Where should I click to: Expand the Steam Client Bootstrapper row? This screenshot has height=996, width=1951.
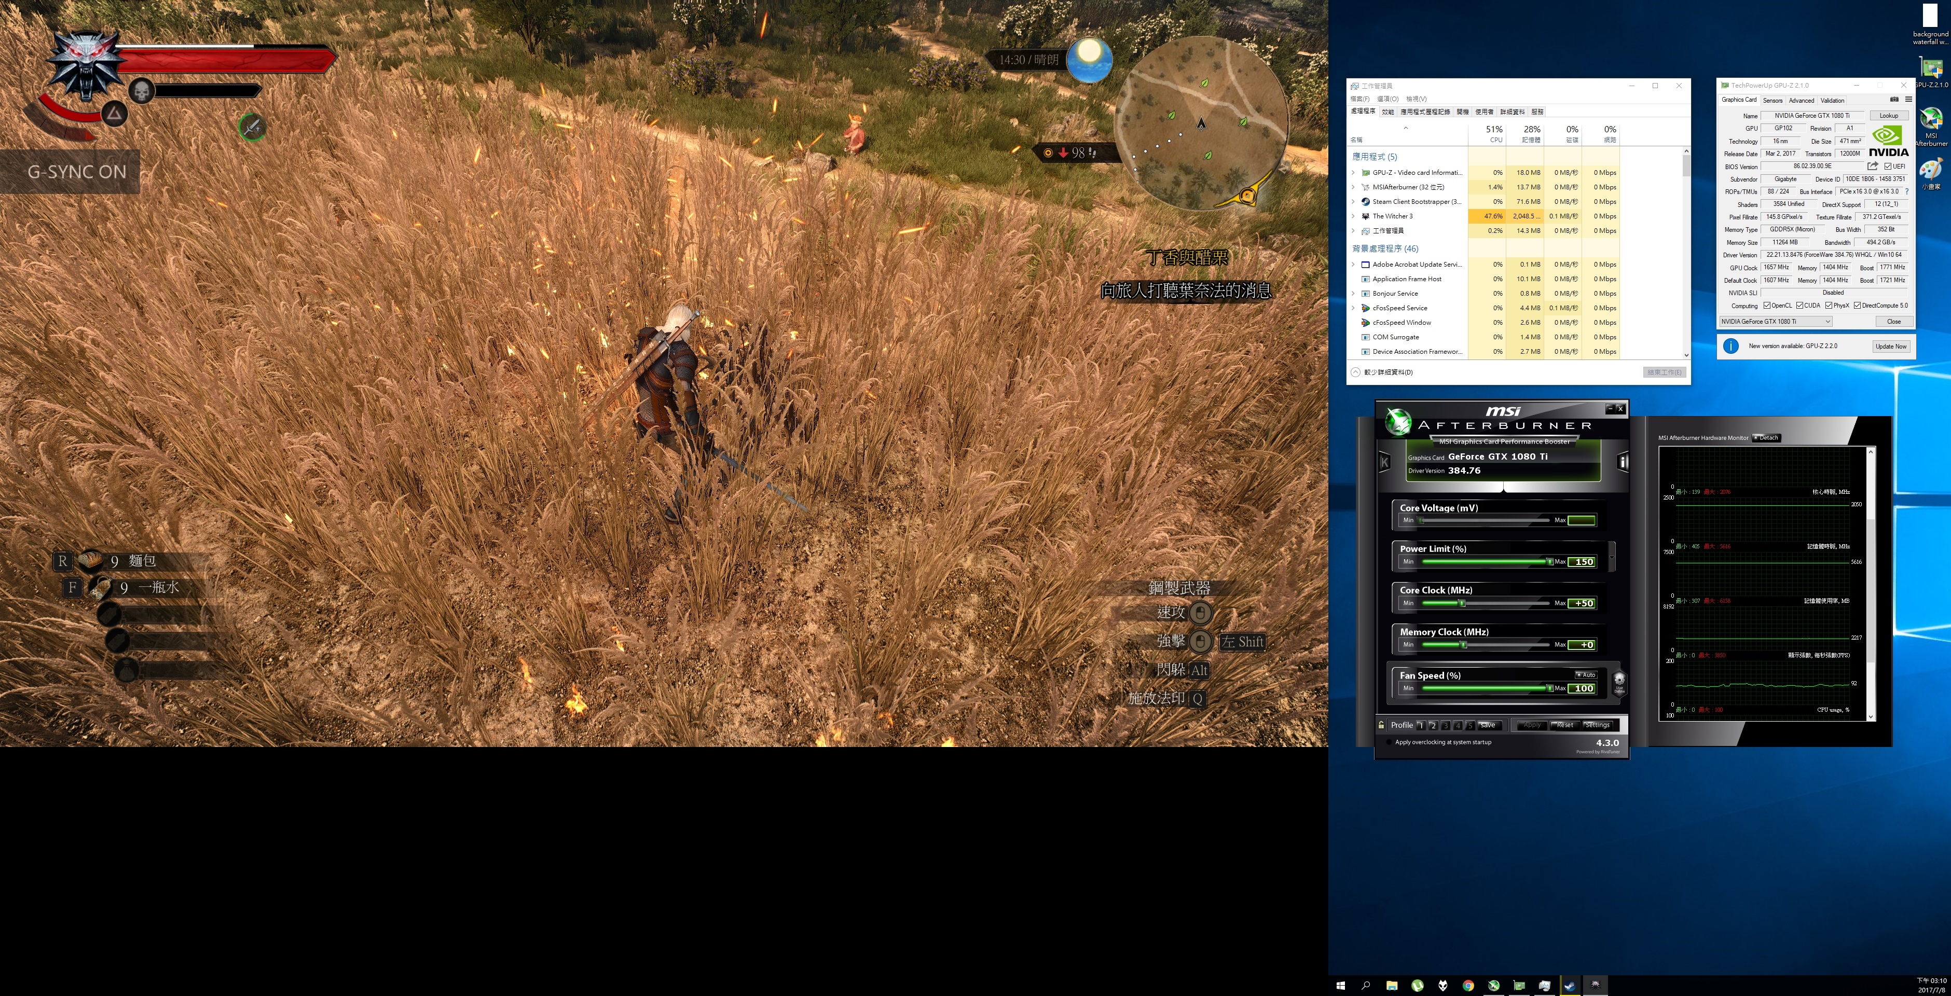tap(1353, 201)
